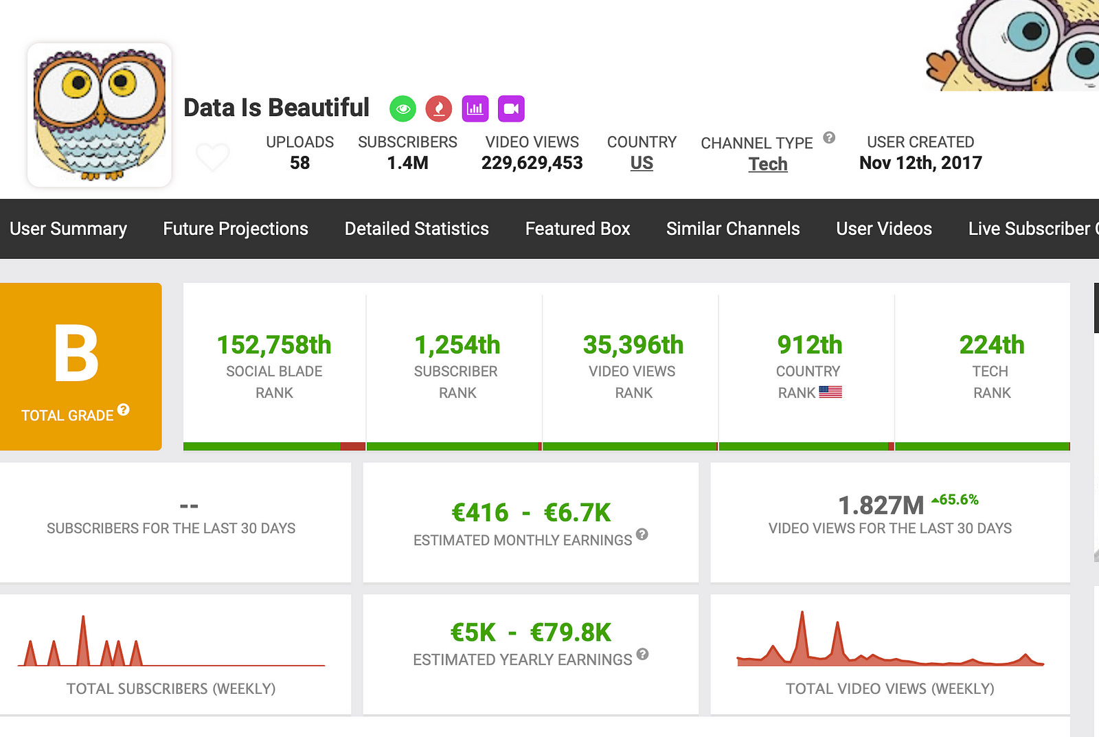1099x737 pixels.
Task: Click the green eye icon beside channel name
Action: pyautogui.click(x=403, y=109)
